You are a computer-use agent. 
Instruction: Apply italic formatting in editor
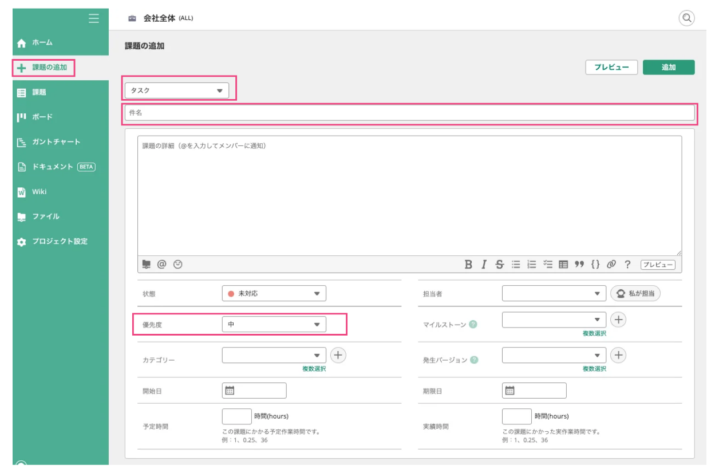(484, 265)
